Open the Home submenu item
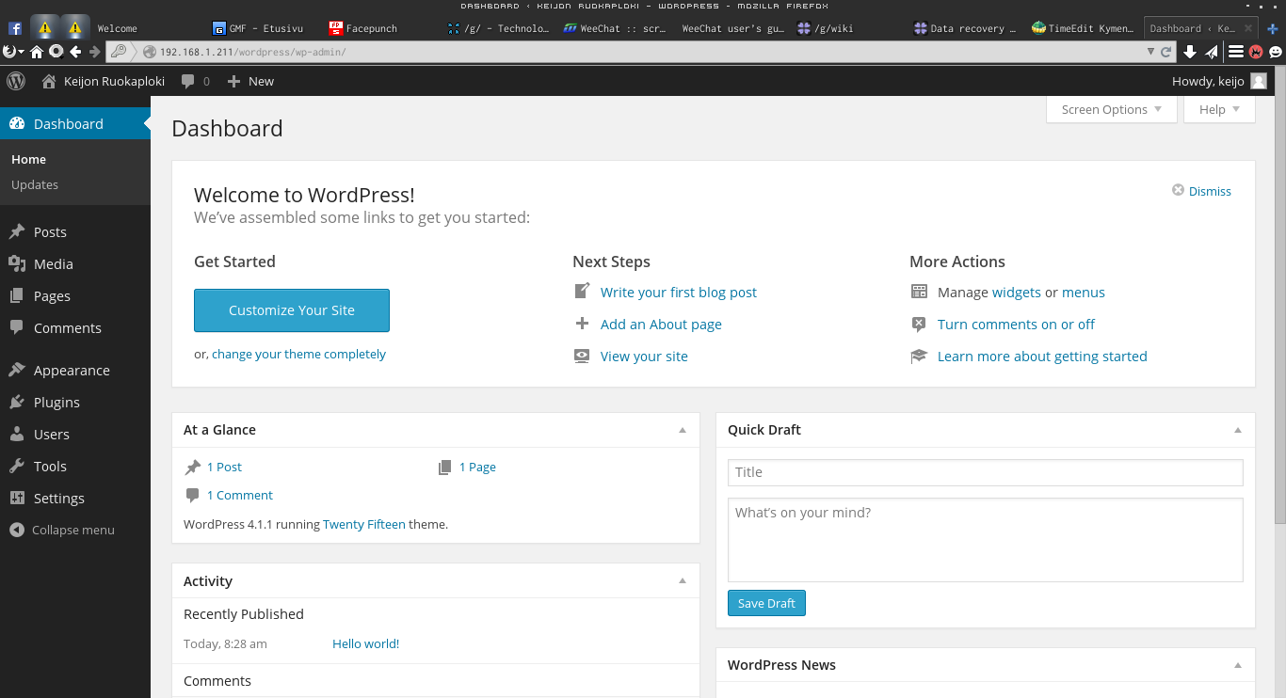This screenshot has height=698, width=1286. [28, 159]
